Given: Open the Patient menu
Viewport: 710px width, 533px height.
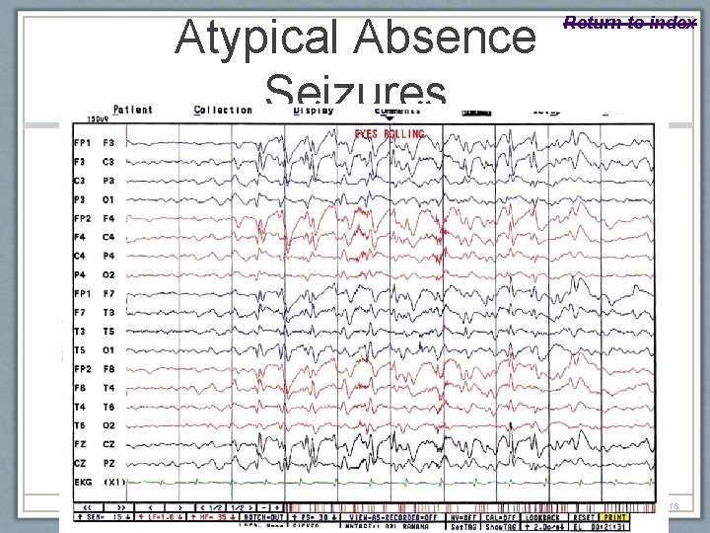Looking at the screenshot, I should pyautogui.click(x=133, y=110).
